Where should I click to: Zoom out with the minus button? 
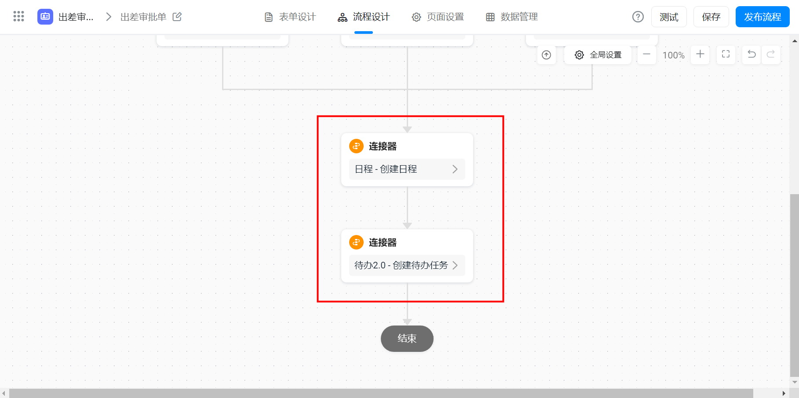pyautogui.click(x=646, y=55)
